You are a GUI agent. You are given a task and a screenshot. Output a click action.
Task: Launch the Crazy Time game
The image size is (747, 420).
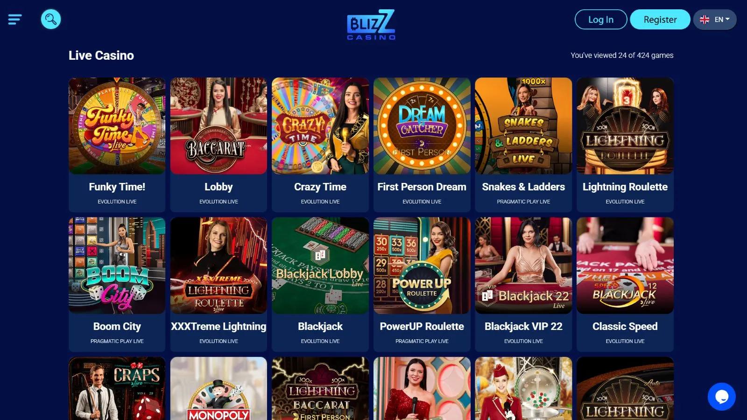click(x=320, y=126)
